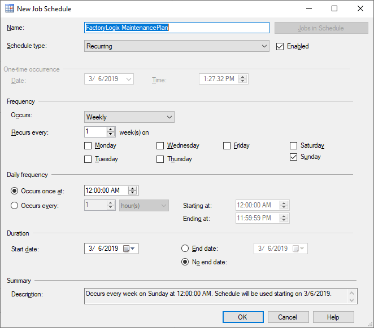This screenshot has height=328, width=374.
Task: Decrease the Recurs every weeks spinner
Action: click(x=111, y=135)
